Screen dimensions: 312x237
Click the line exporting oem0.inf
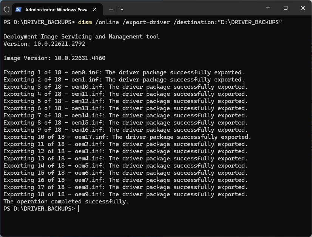click(124, 72)
